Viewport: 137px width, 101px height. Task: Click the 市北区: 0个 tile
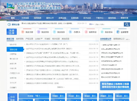[x=74, y=96]
